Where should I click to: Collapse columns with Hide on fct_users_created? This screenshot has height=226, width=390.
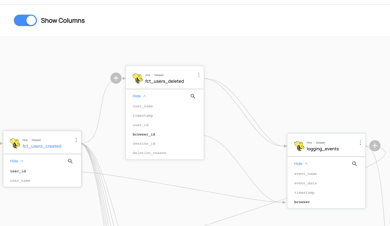pyautogui.click(x=16, y=161)
